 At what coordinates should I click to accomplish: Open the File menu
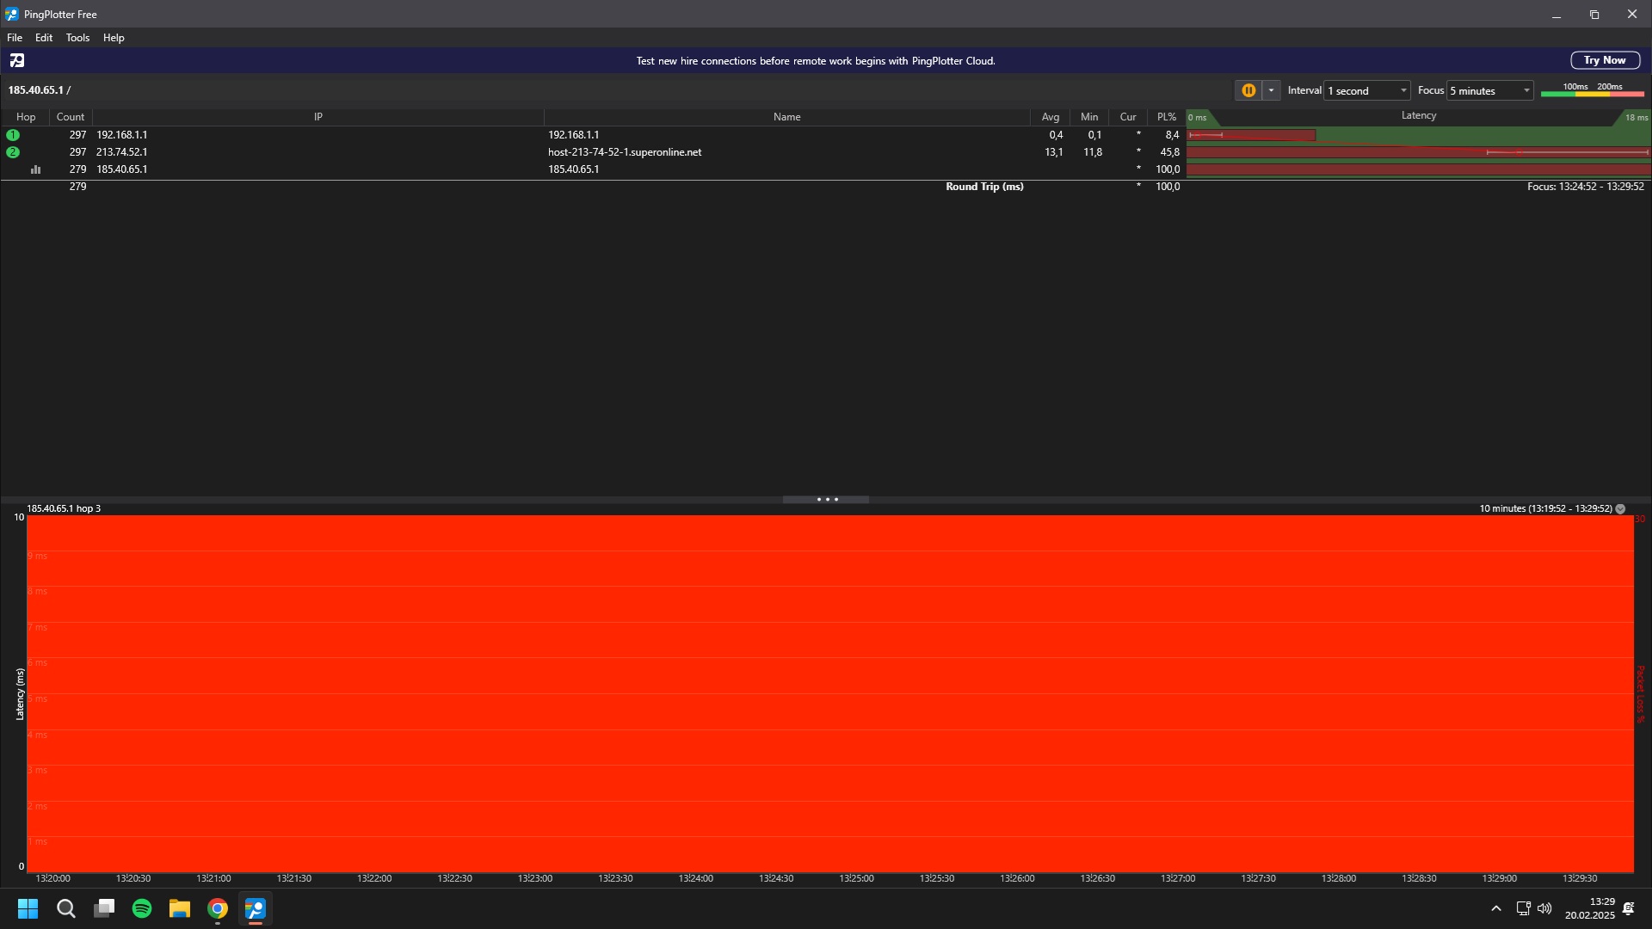pyautogui.click(x=15, y=38)
